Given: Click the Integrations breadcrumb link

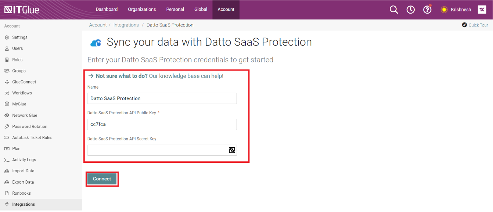Looking at the screenshot, I should (x=126, y=25).
